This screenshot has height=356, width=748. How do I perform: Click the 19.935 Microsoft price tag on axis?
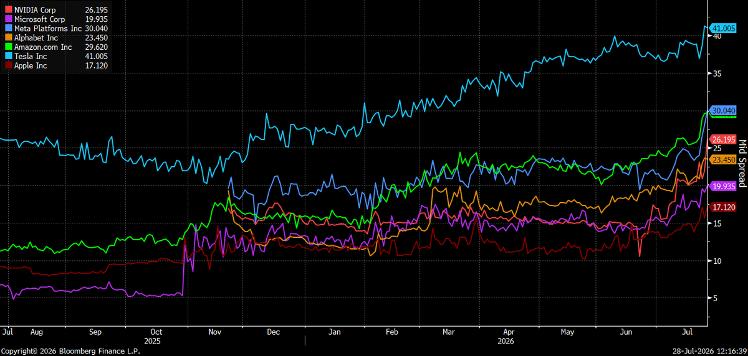[x=724, y=186]
